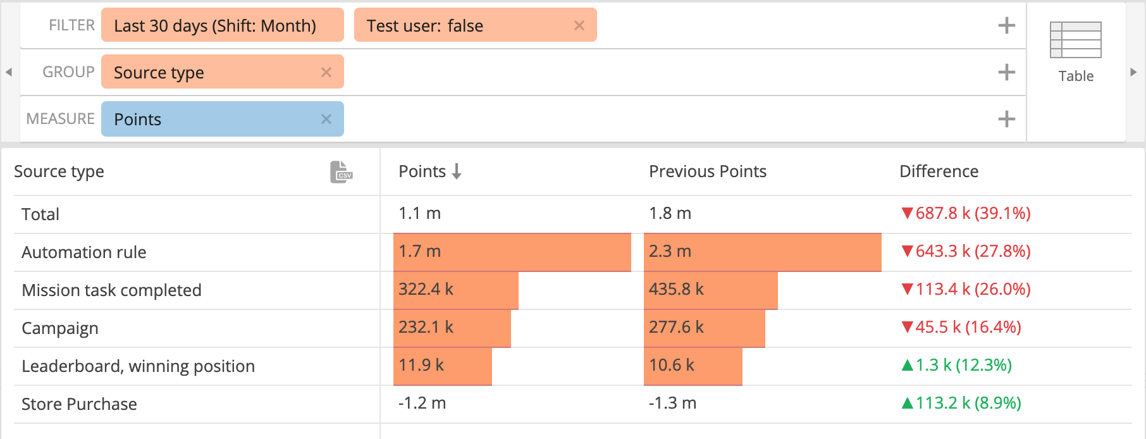Export table with the CSV icon
1146x439 pixels.
[342, 172]
